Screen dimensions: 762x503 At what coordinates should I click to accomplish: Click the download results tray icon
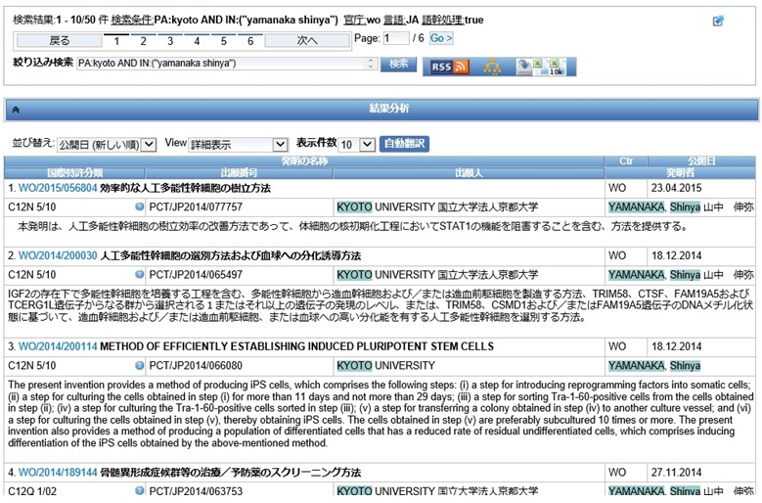tap(524, 68)
